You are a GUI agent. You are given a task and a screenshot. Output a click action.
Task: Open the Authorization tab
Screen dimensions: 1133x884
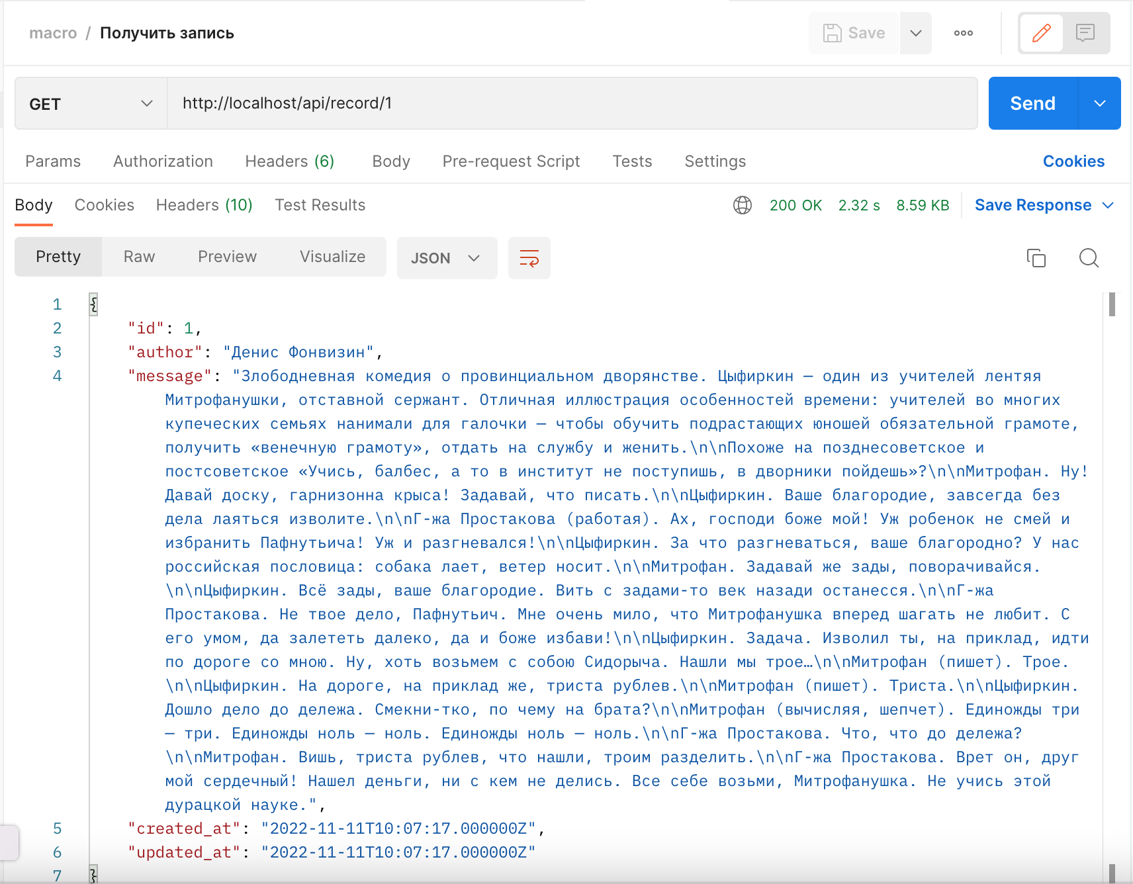pos(163,161)
